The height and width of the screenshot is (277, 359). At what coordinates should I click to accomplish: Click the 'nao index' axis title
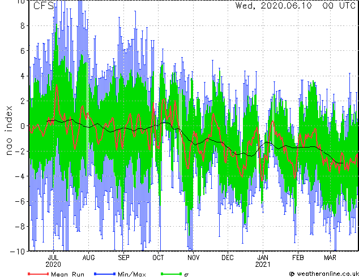pyautogui.click(x=8, y=131)
